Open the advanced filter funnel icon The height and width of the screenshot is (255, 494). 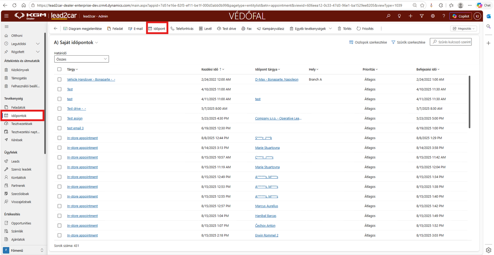coord(422,16)
